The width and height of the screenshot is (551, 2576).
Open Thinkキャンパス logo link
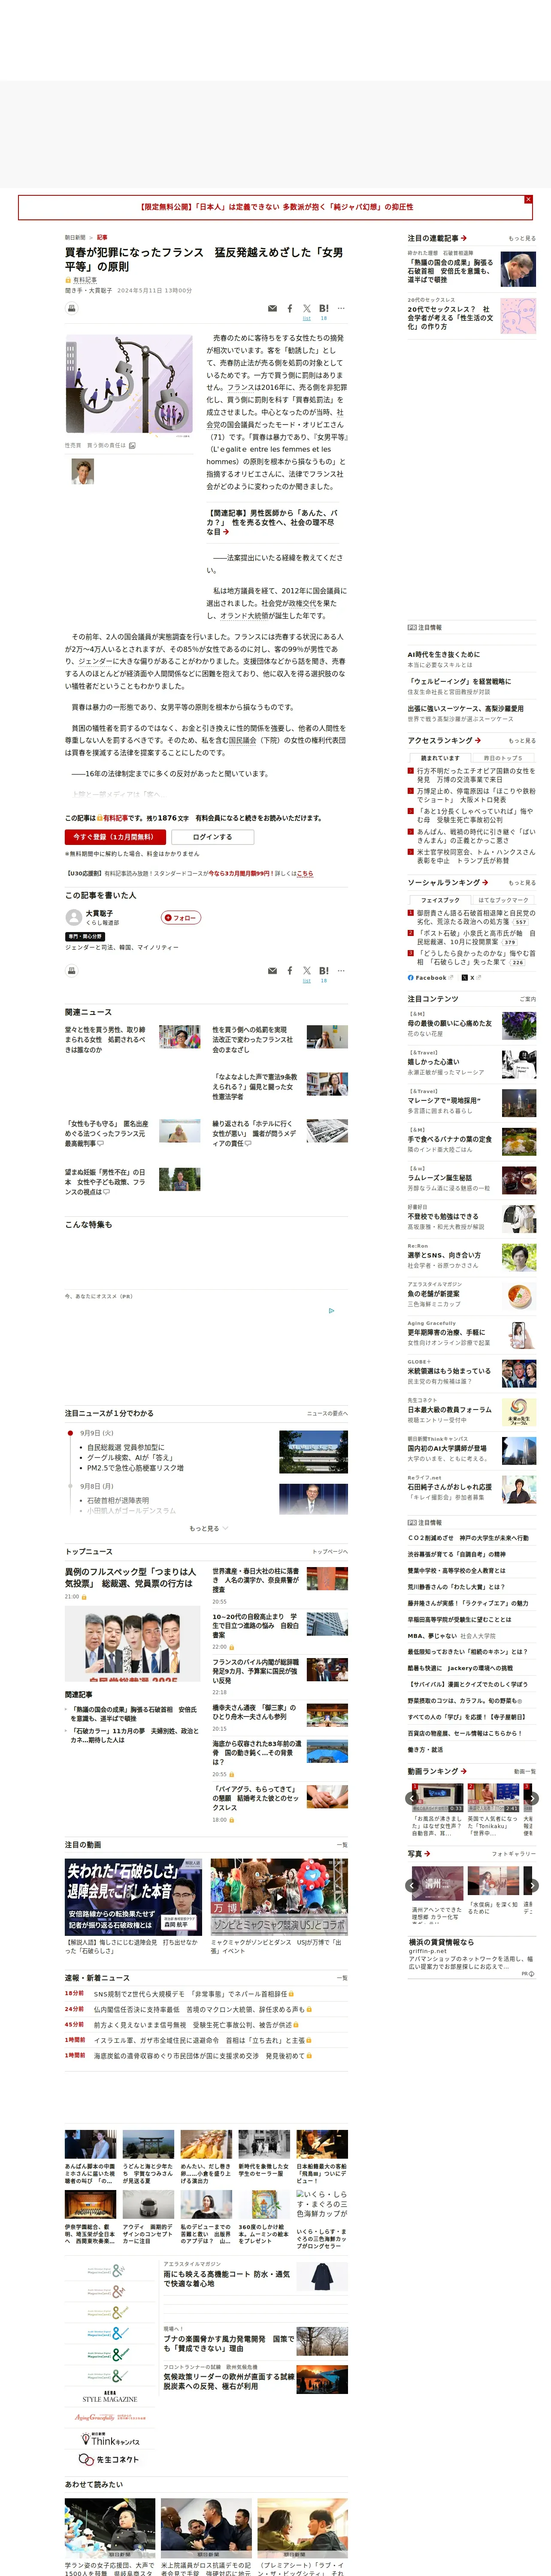point(110,2438)
